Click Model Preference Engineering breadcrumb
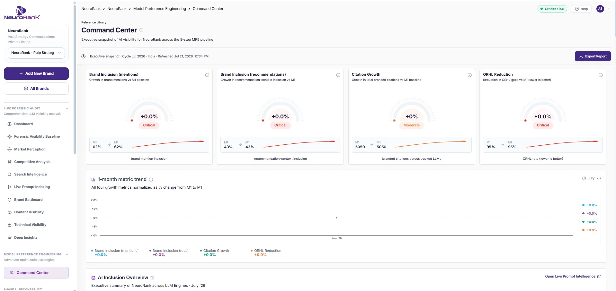This screenshot has width=616, height=291. 160,9
